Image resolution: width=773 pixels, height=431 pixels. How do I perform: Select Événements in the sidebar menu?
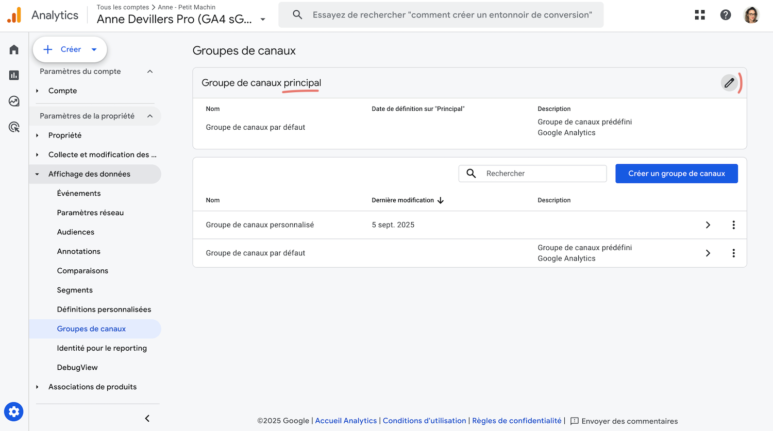[79, 193]
